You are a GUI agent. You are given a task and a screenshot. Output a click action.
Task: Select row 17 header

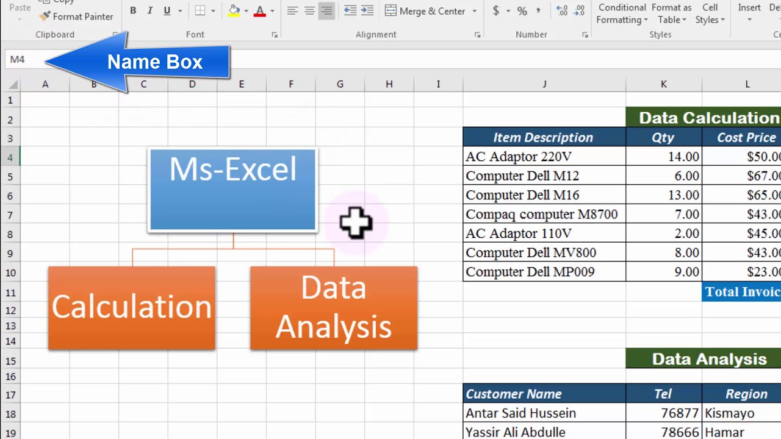pos(10,394)
